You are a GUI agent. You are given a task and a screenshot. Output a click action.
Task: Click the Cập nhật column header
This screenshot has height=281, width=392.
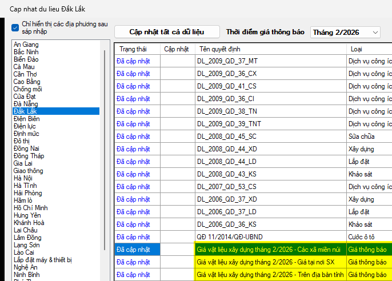pyautogui.click(x=177, y=50)
